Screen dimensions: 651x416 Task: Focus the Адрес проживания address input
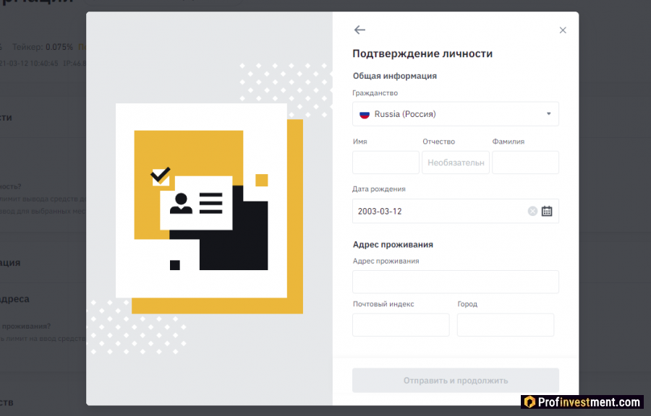pyautogui.click(x=456, y=282)
